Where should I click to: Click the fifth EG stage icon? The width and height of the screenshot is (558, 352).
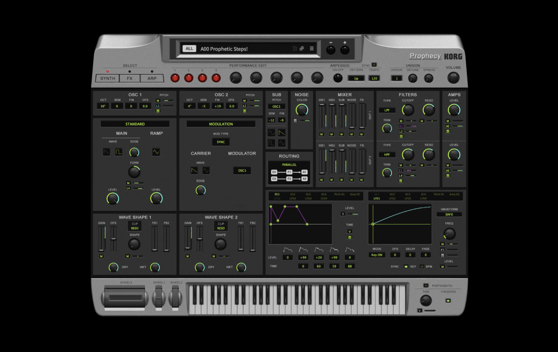point(350,250)
